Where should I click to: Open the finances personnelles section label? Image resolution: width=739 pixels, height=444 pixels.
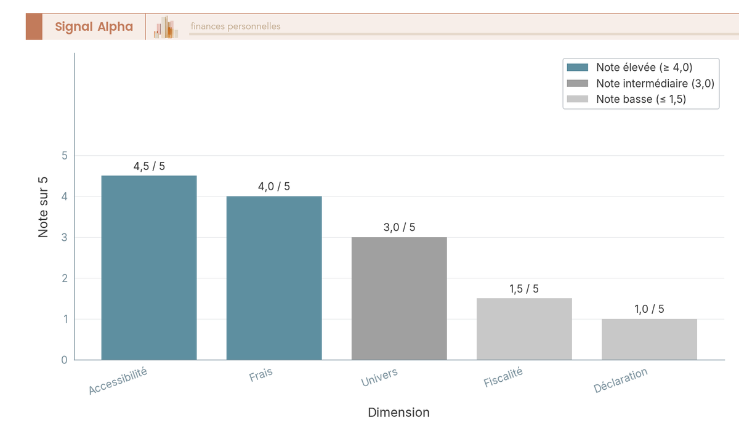click(235, 26)
